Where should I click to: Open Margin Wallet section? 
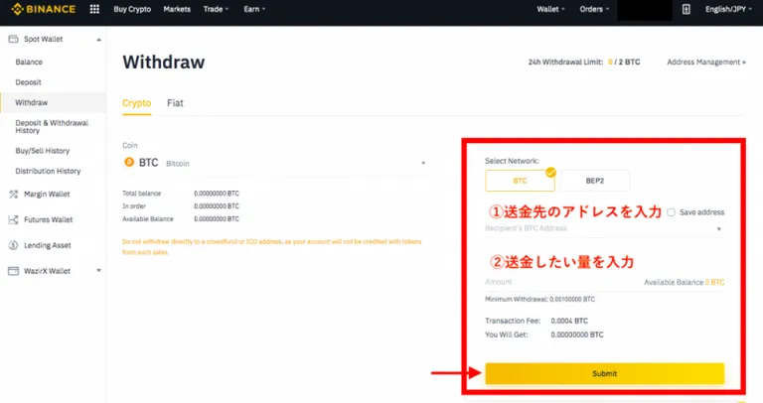(47, 194)
